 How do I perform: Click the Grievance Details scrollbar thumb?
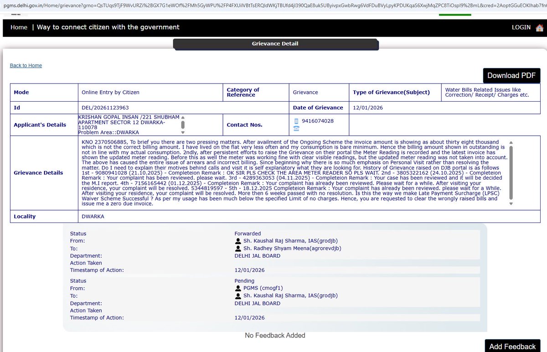coord(511,172)
